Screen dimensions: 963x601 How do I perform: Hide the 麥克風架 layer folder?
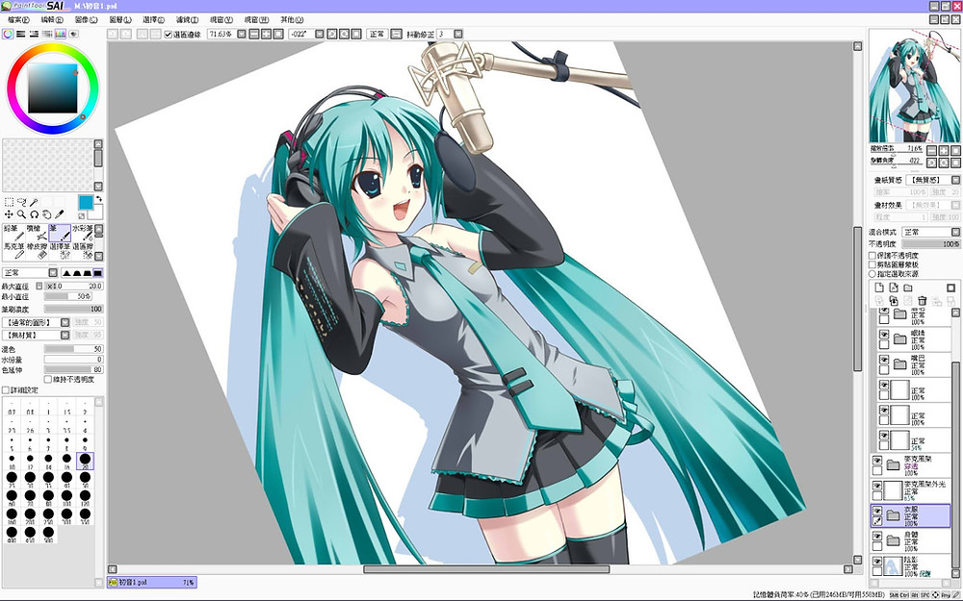877,461
